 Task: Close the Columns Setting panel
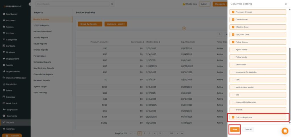286,4
